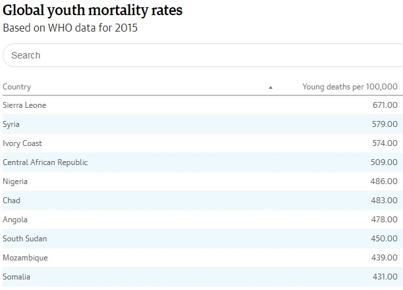Select the Chad row

12,201
